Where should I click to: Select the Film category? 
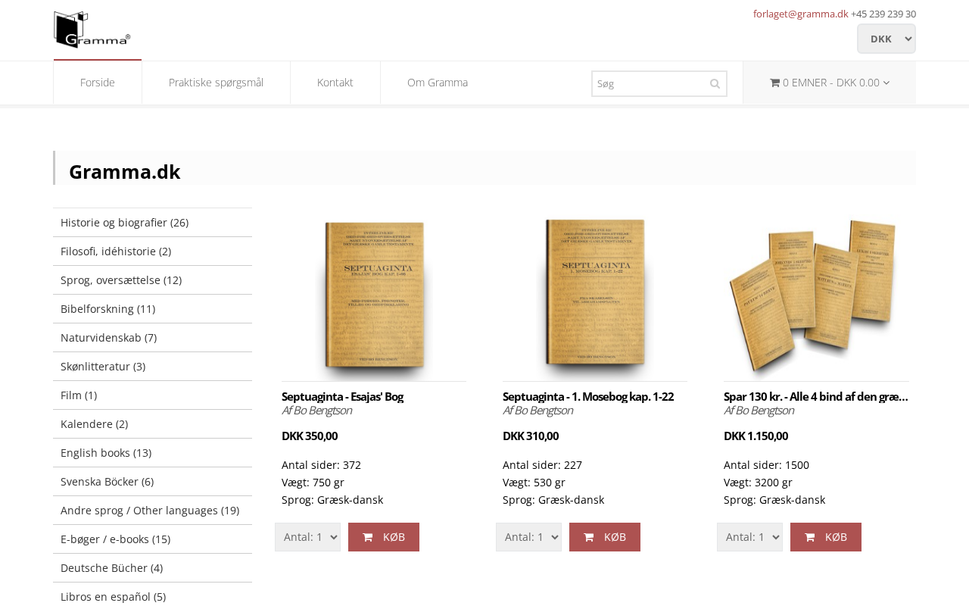153,395
